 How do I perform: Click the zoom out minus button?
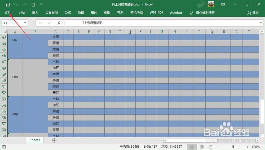click(218, 147)
